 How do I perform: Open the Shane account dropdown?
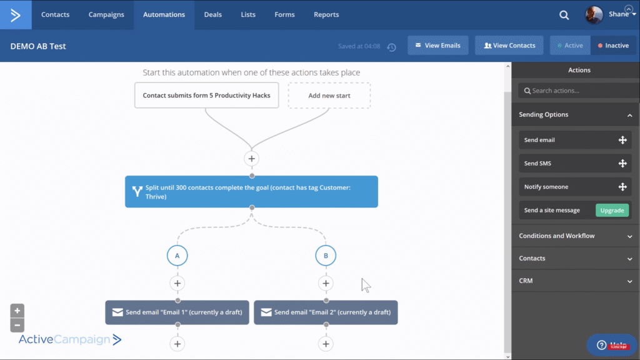tap(619, 14)
